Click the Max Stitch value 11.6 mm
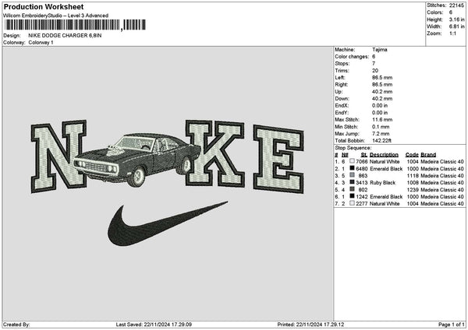The width and height of the screenshot is (468, 330). tap(382, 120)
